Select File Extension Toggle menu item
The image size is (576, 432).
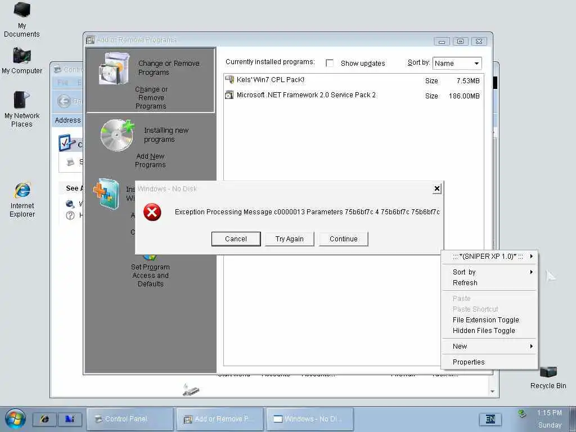tap(490, 320)
